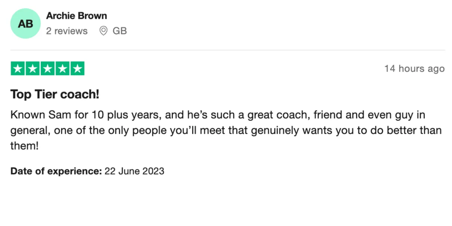Open Archie Brown's reviewer profile name

click(76, 16)
